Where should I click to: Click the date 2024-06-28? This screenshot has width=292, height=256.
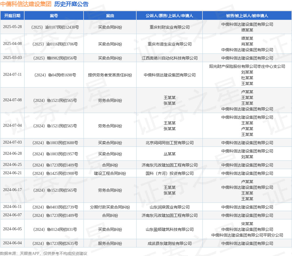[12, 153]
